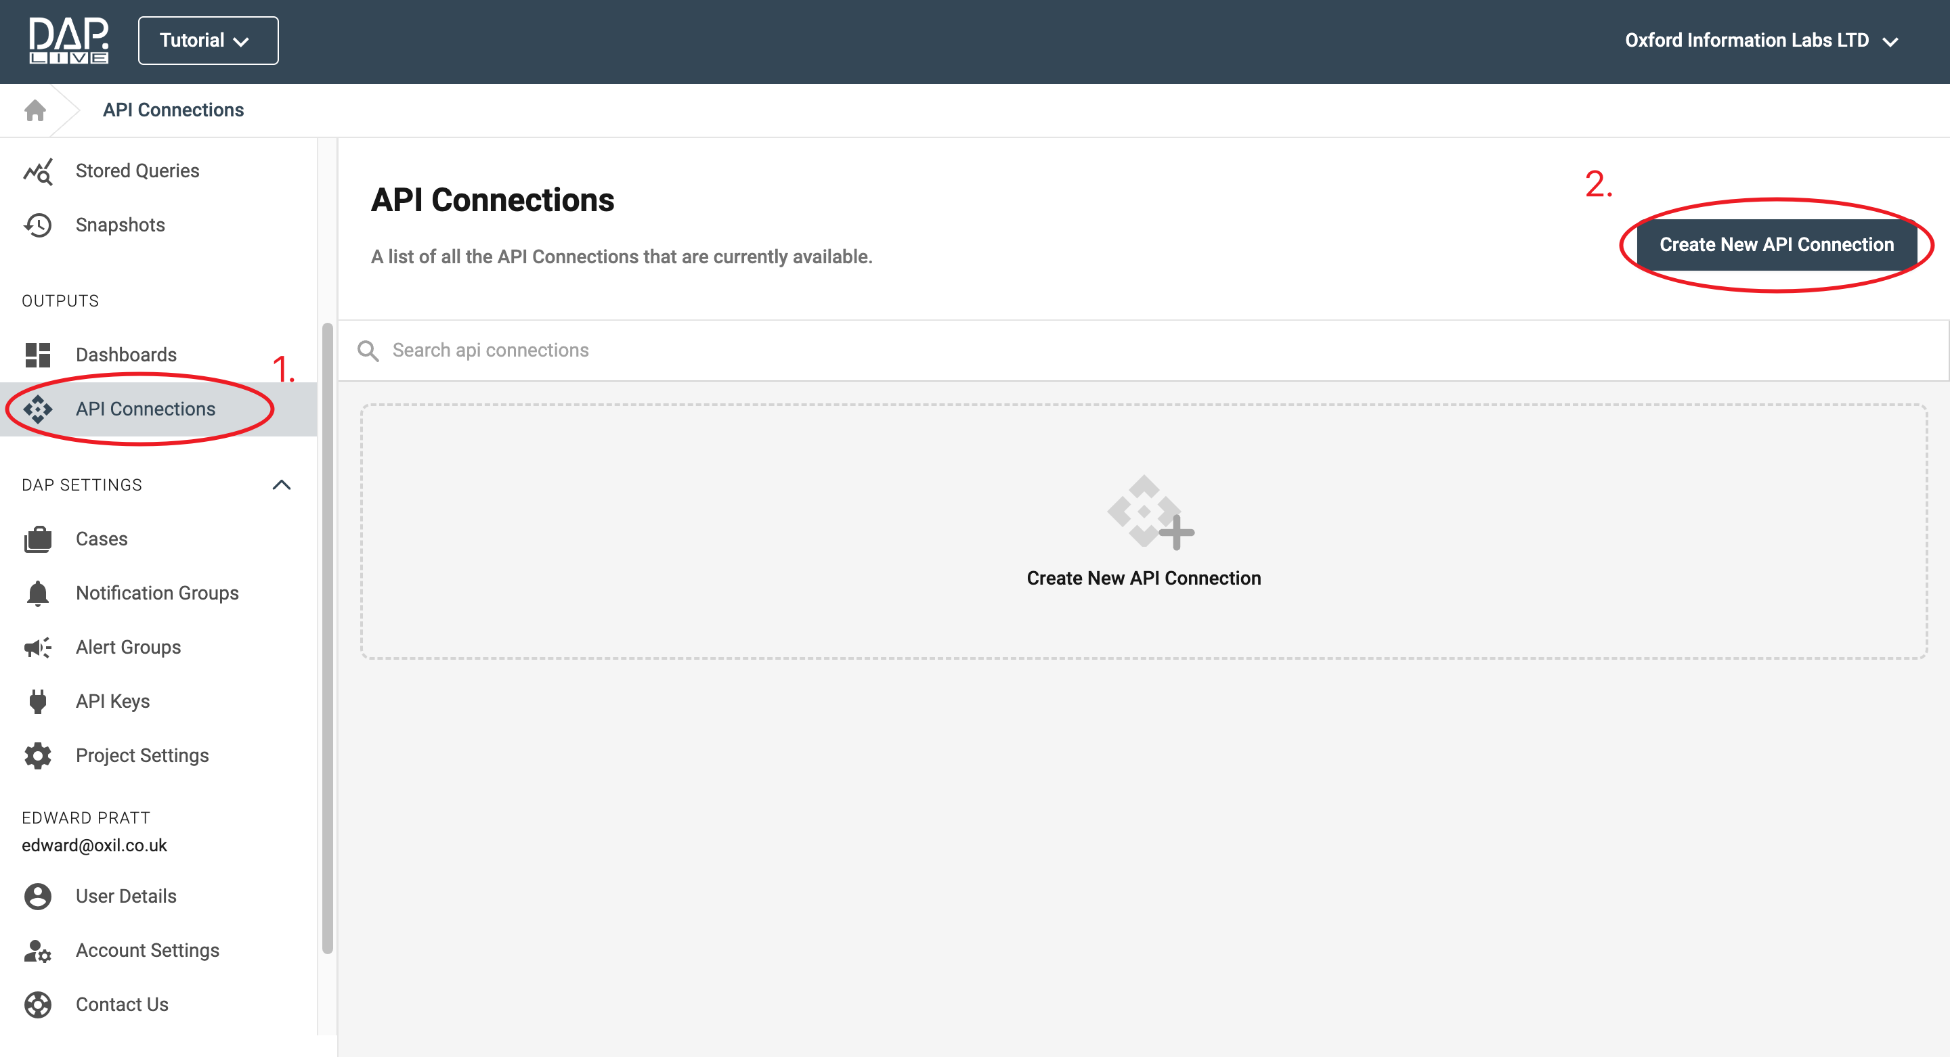Open Project Settings gear icon
This screenshot has height=1057, width=1950.
click(38, 756)
